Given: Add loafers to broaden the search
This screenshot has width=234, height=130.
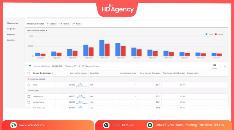Looking at the screenshot, I should point(65,24).
